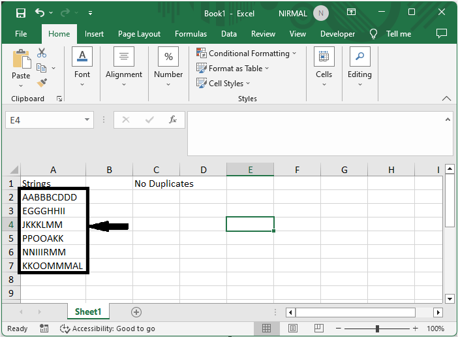Click the Paste clipboard icon
Screen dimensions: 458x337
pos(22,59)
